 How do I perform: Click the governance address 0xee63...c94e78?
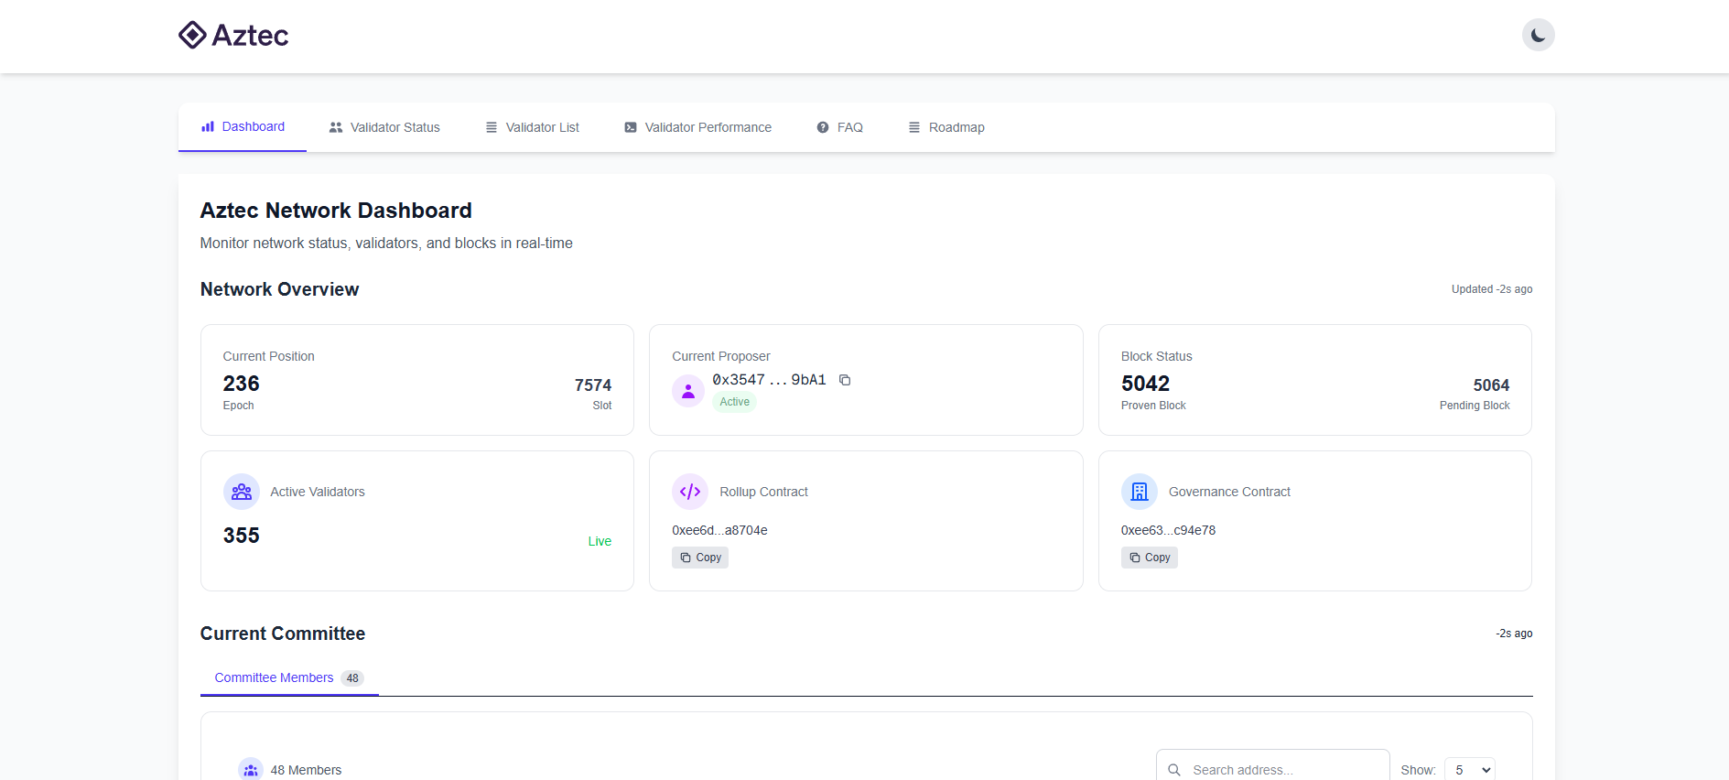coord(1169,530)
